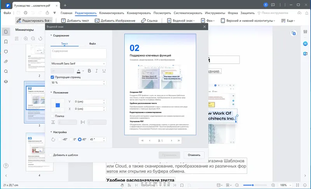Open the Файл menu
This screenshot has height=189, width=311.
[7, 13]
